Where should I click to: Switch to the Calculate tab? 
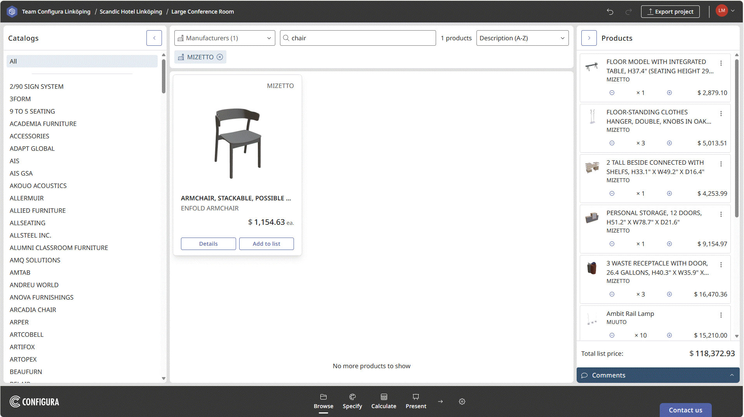[x=384, y=401]
